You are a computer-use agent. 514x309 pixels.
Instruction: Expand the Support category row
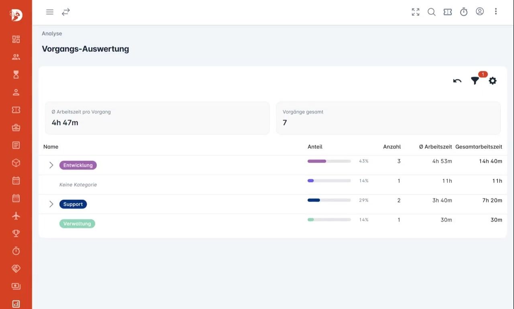[x=51, y=204]
